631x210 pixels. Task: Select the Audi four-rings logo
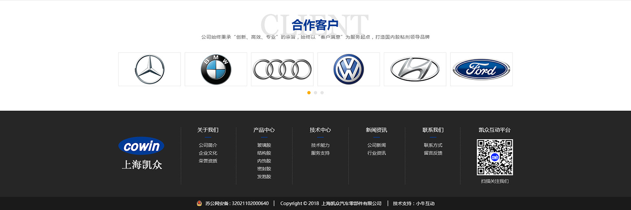click(282, 69)
